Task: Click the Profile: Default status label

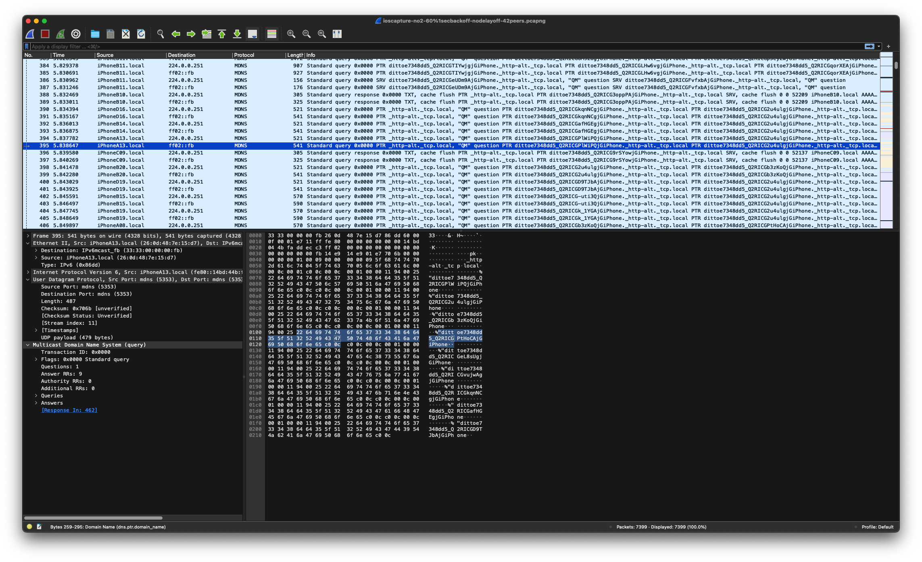Action: pos(877,527)
